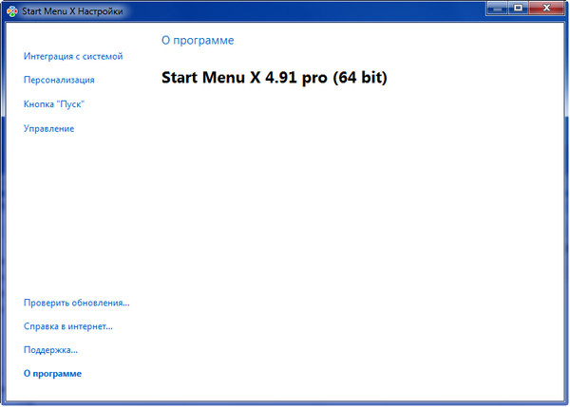Screen dimensions: 570x407
Task: Click the Start Menu X 4.91 pro version text
Action: (275, 78)
